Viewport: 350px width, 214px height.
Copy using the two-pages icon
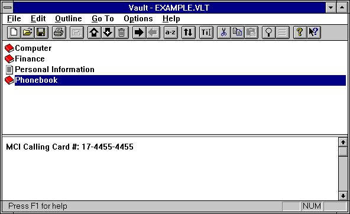[238, 33]
